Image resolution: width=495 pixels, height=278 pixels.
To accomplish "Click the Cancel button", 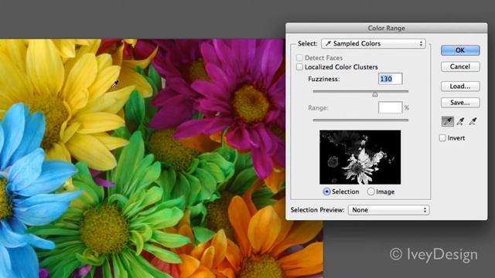I will click(460, 66).
